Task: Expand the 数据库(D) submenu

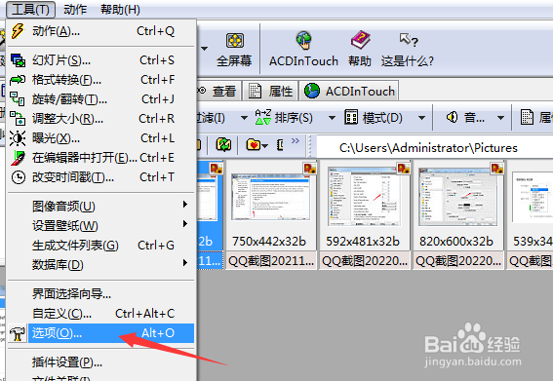Action: click(100, 264)
